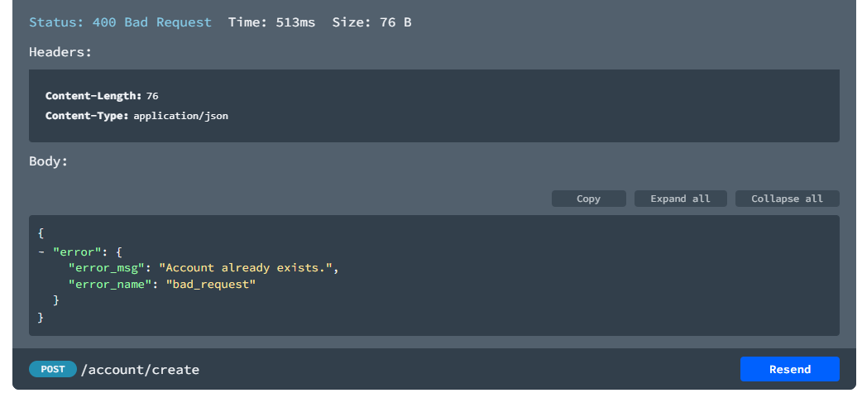Click the "bad_request" string value
The image size is (862, 393).
point(211,285)
